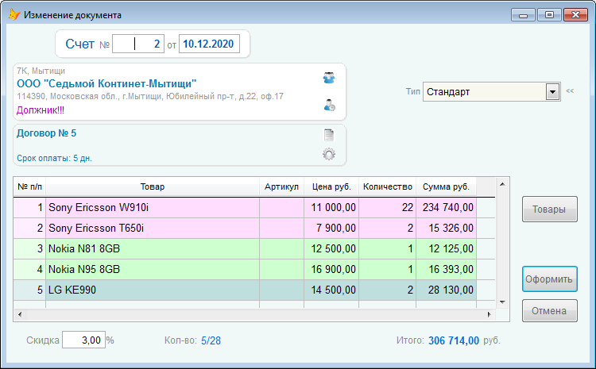Viewport: 596px width, 369px height.
Task: Sort by the Товар column header
Action: click(x=153, y=186)
